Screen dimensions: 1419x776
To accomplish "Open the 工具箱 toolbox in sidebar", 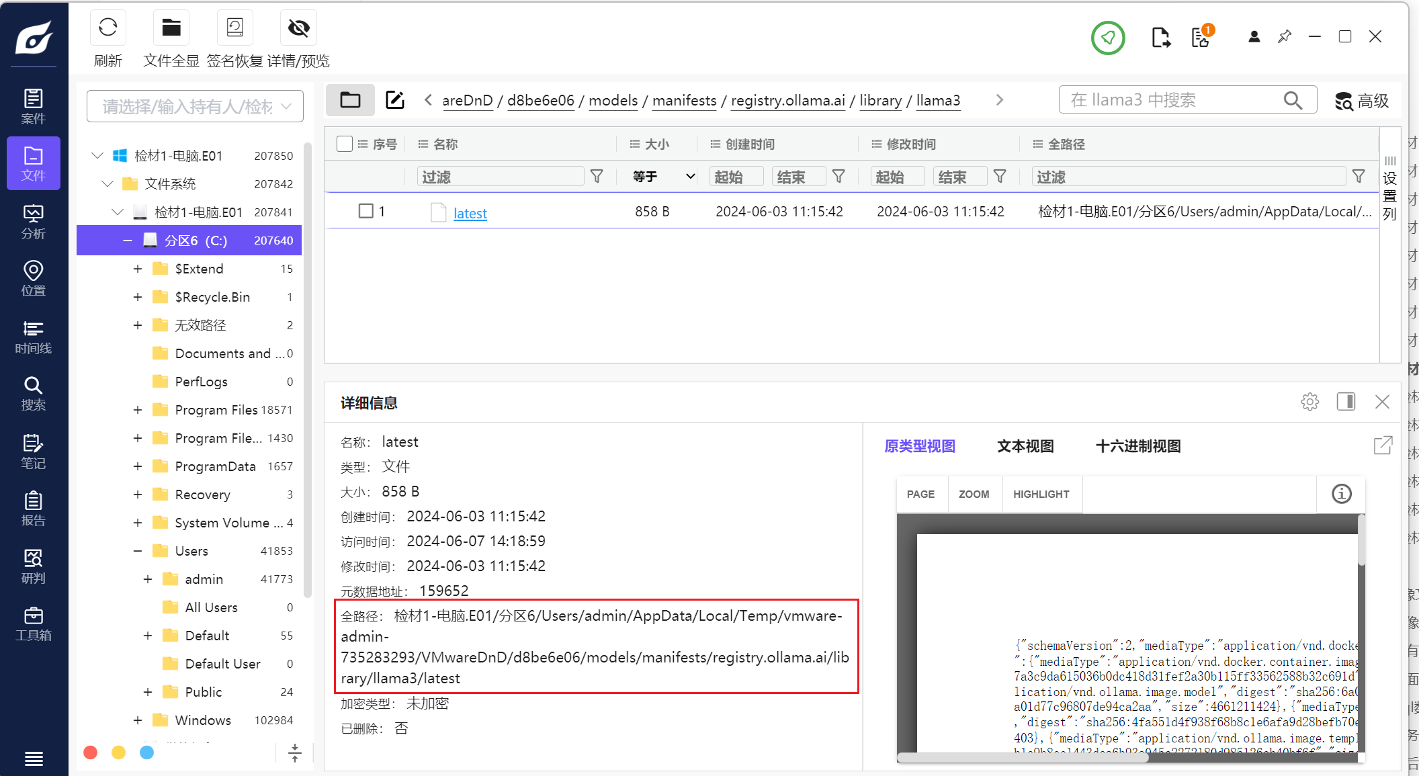I will tap(33, 623).
